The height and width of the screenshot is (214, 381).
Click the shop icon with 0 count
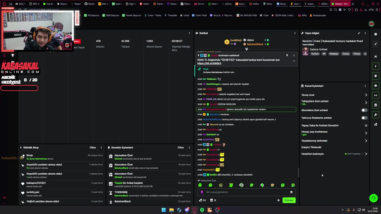point(213,200)
